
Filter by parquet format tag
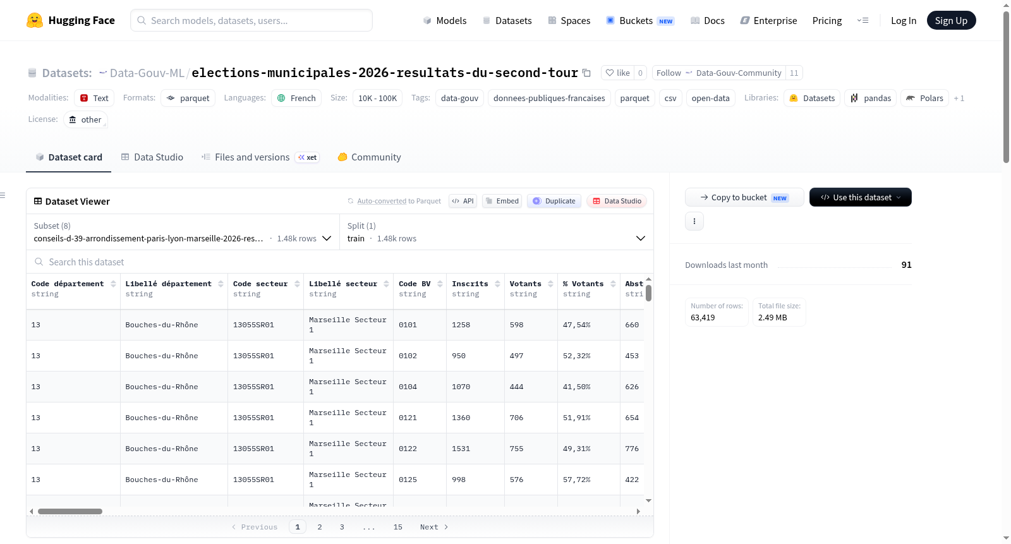(188, 98)
